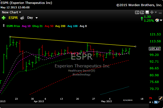Select the Avg 8 legend label
This screenshot has width=163, height=108.
tap(83, 26)
